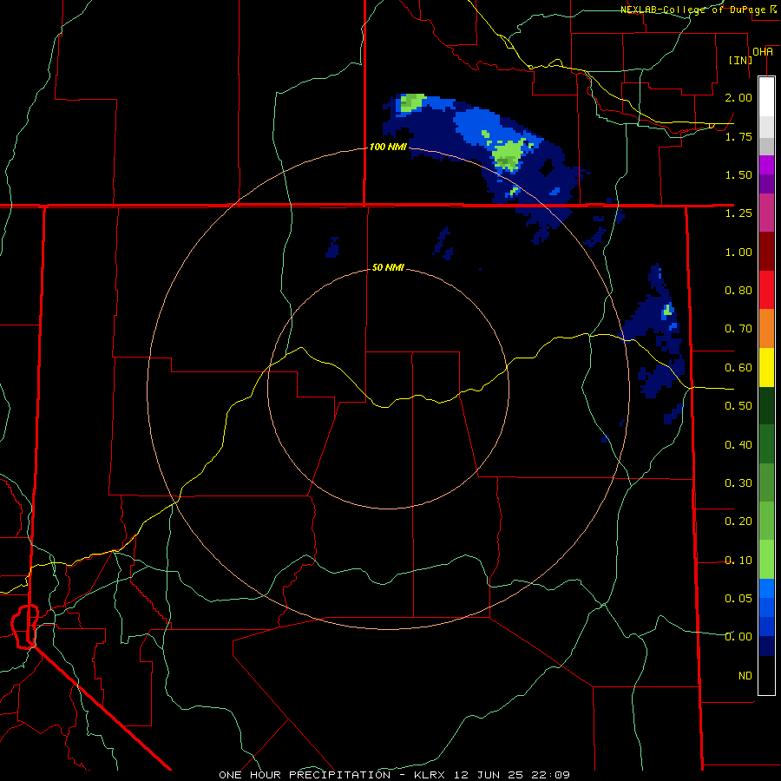
Task: Select the 1.75 legend value
Action: click(x=738, y=136)
